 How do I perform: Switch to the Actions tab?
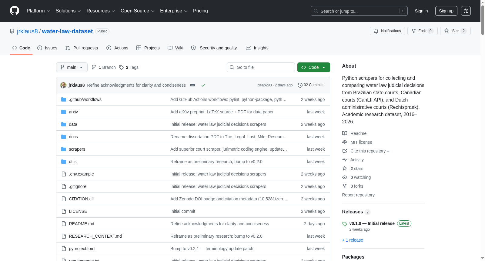tap(117, 48)
